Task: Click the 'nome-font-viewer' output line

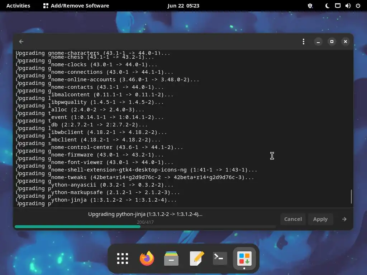Action: [x=112, y=163]
